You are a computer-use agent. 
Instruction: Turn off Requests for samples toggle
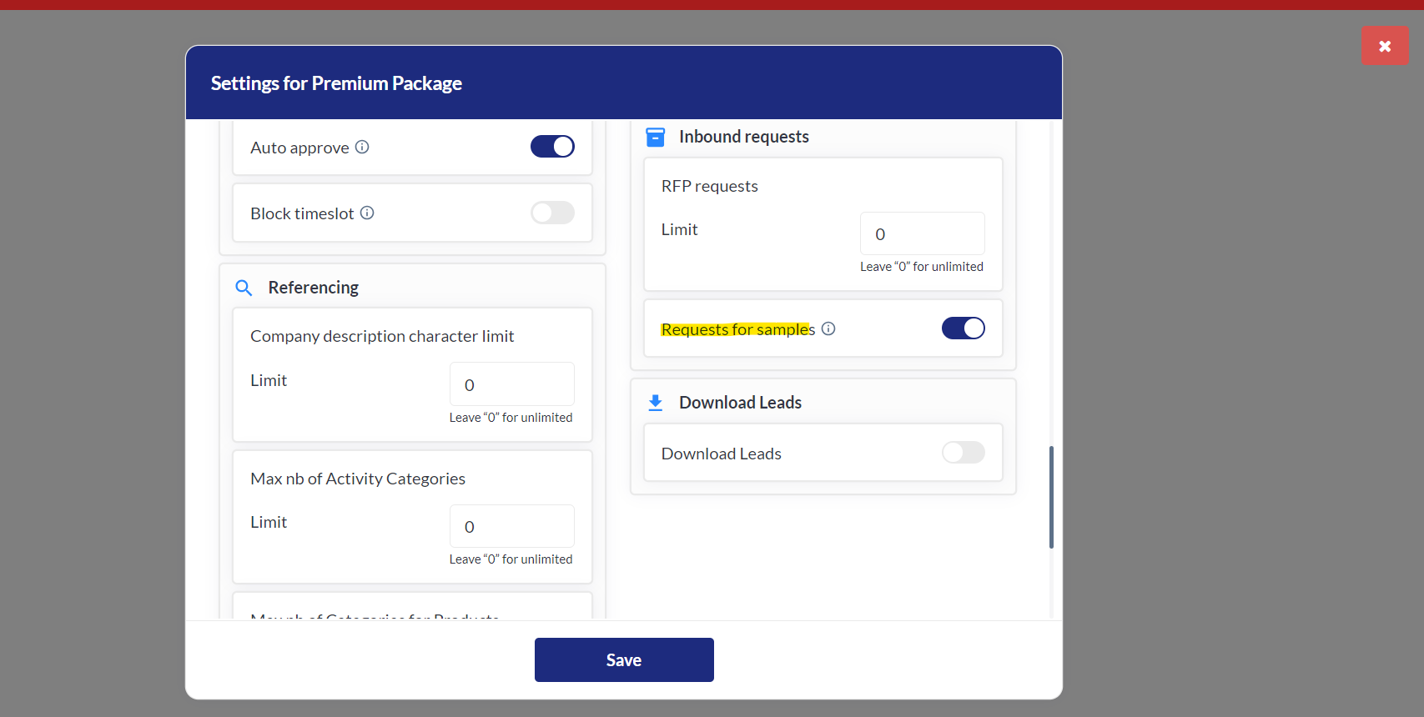tap(963, 328)
